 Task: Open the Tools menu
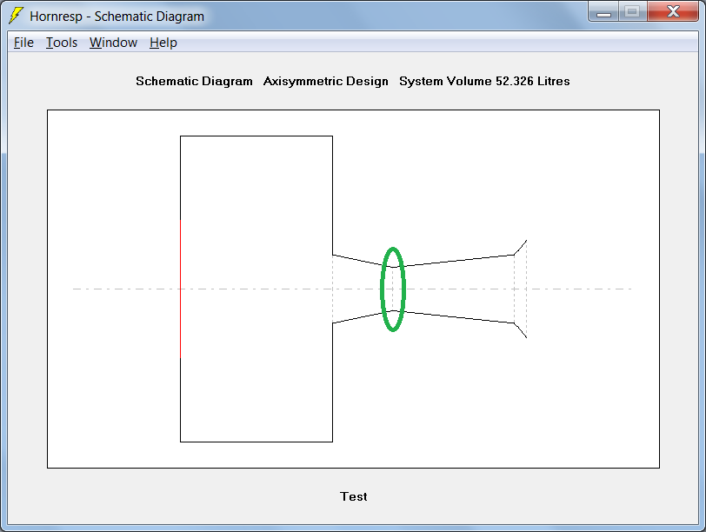coord(62,43)
